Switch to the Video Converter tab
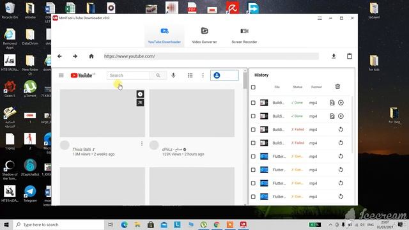The width and height of the screenshot is (409, 230). coord(204,36)
